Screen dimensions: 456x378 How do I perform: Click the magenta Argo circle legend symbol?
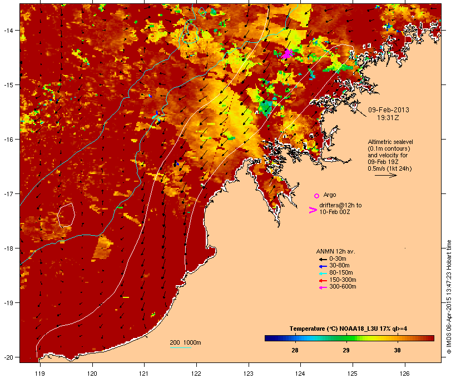pyautogui.click(x=317, y=196)
